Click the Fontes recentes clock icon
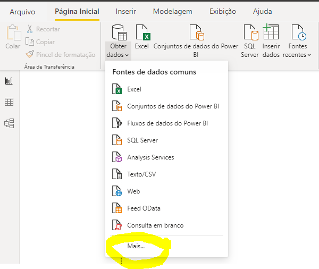Screen dimensions: 319x269 tap(299, 32)
